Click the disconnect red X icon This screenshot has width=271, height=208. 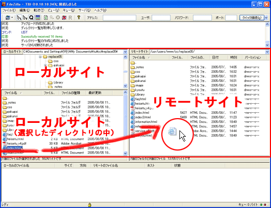64,18
